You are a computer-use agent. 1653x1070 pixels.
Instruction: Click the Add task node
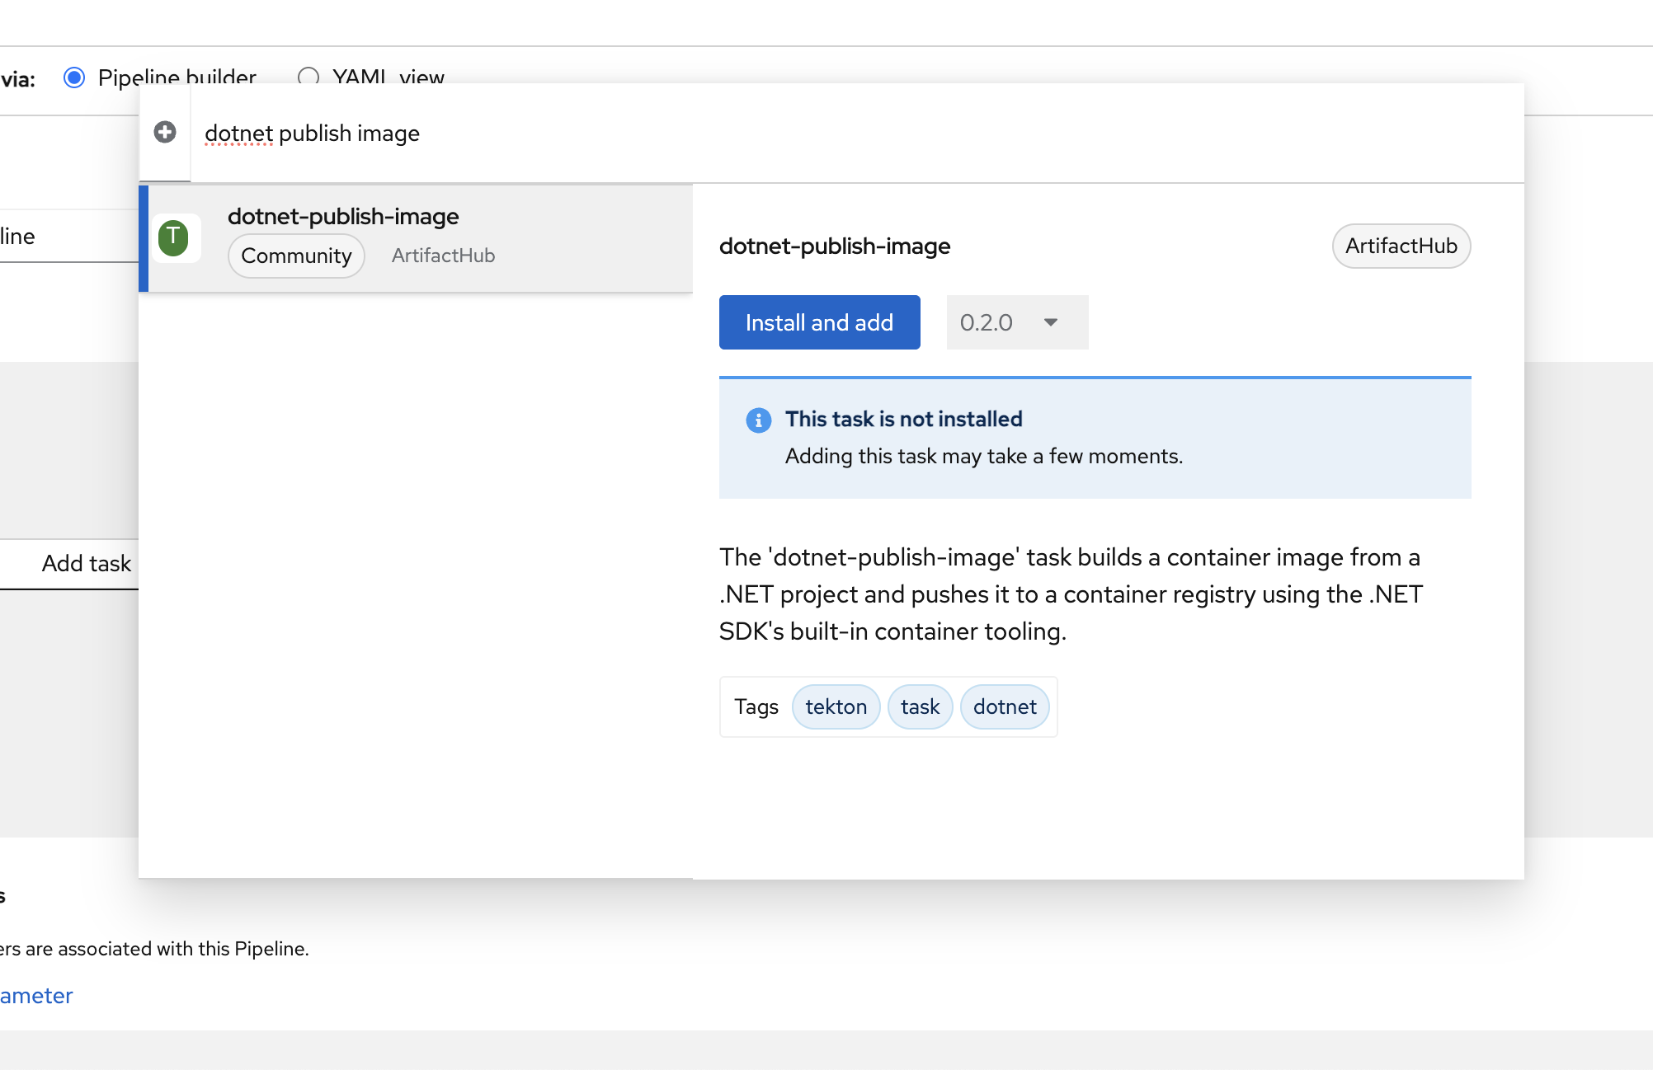pos(86,563)
